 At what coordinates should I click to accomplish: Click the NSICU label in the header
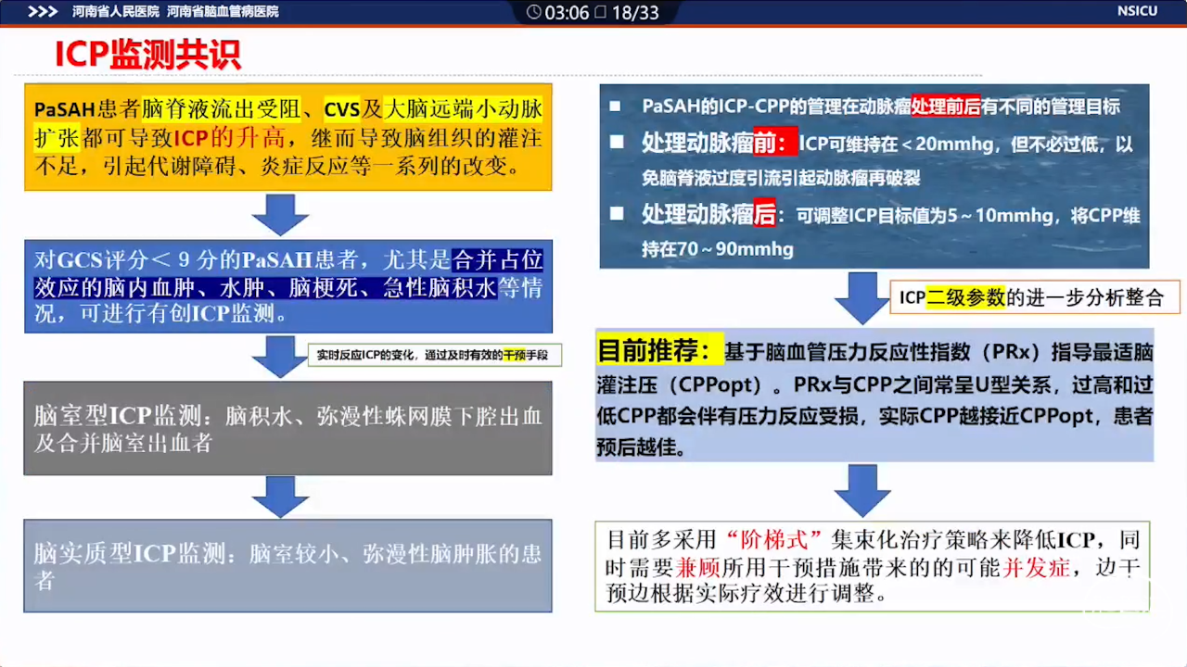[1137, 12]
